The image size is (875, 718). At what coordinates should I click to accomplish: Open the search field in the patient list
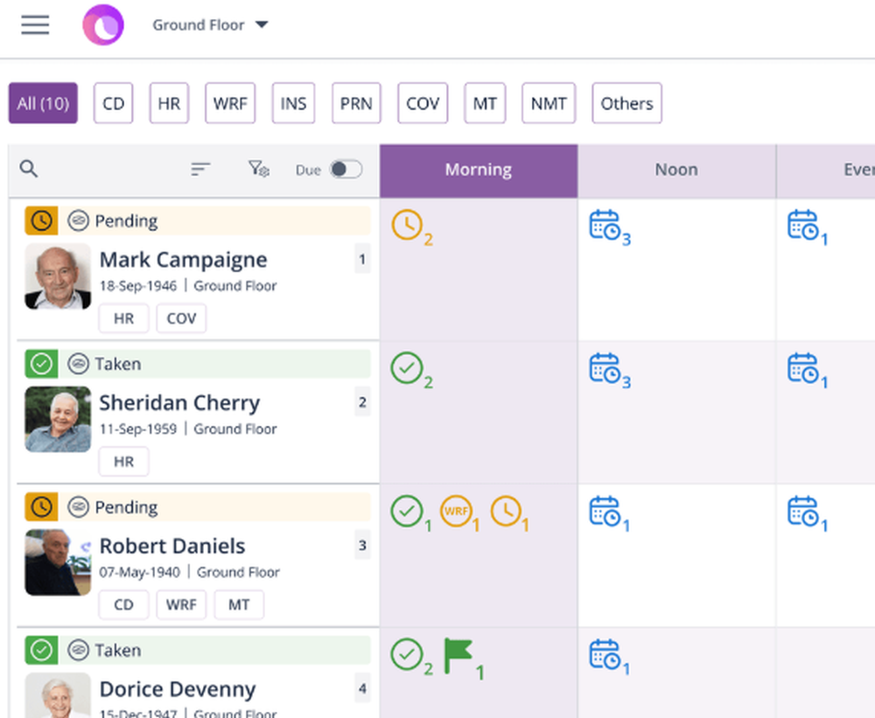[28, 169]
